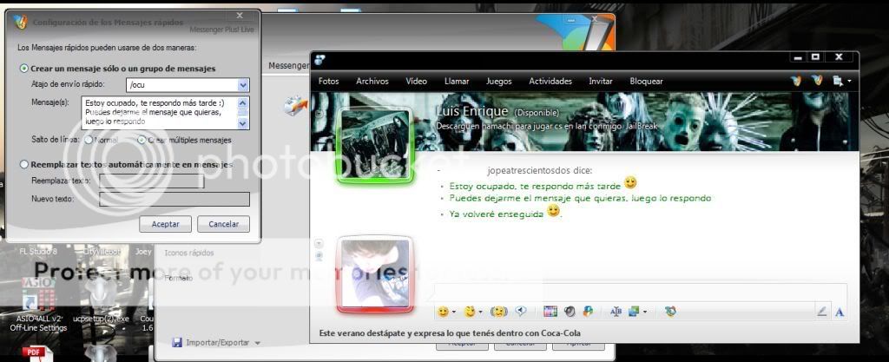Viewport: 889px width, 362px height.
Task: Send a nudge with the shaking-face icon
Action: point(499,312)
